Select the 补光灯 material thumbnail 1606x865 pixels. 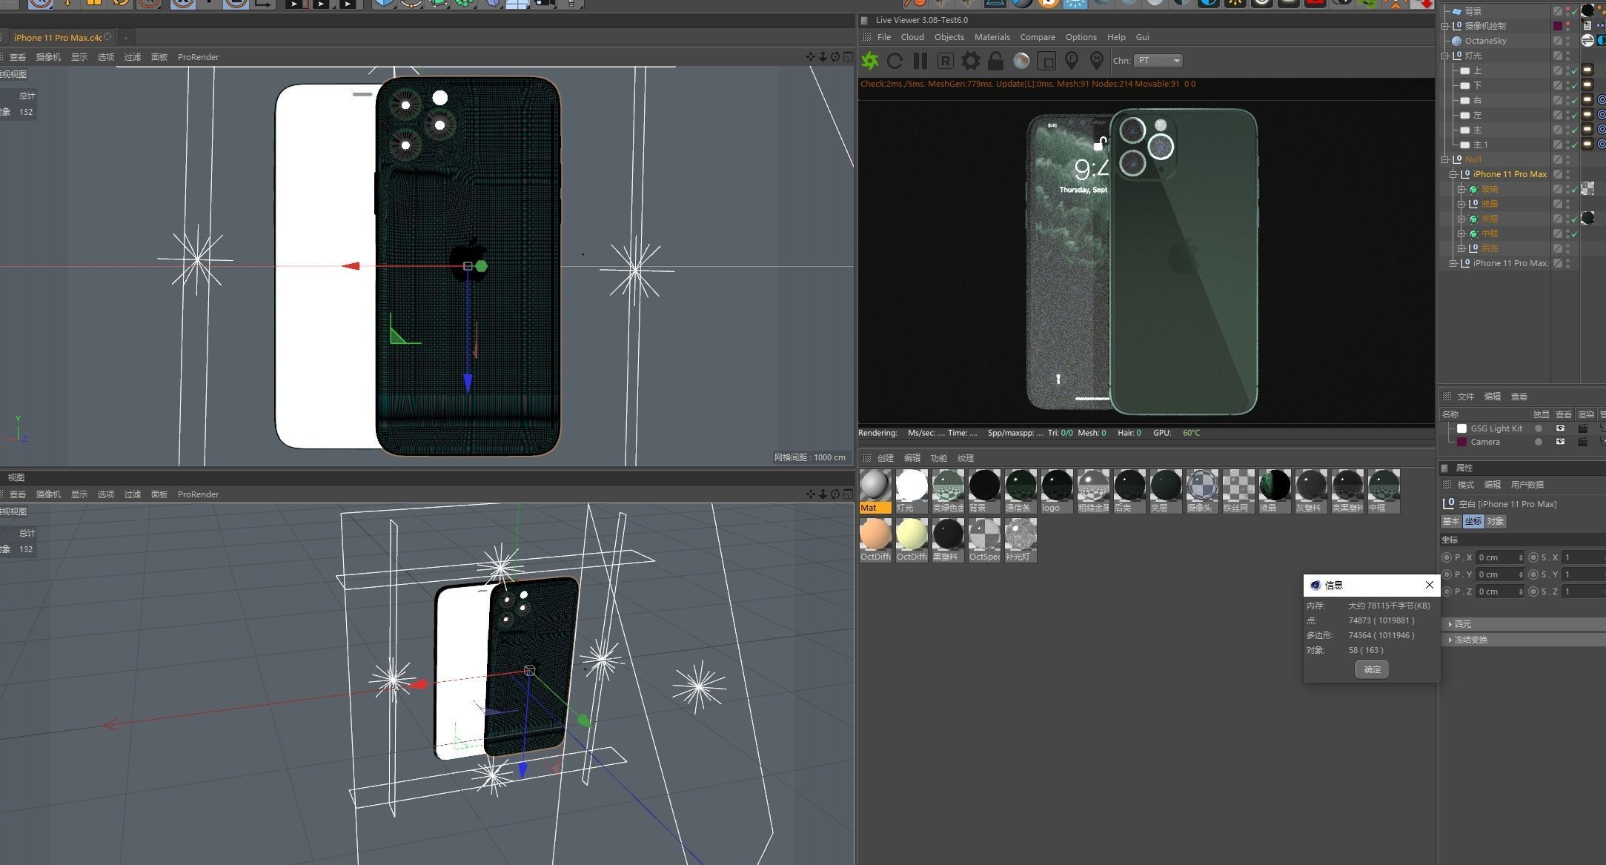(x=1021, y=540)
